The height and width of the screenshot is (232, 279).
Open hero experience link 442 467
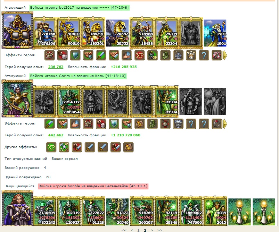pyautogui.click(x=56, y=135)
